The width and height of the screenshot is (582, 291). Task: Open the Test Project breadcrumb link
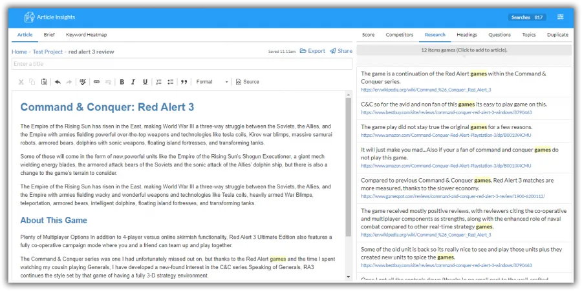[47, 52]
